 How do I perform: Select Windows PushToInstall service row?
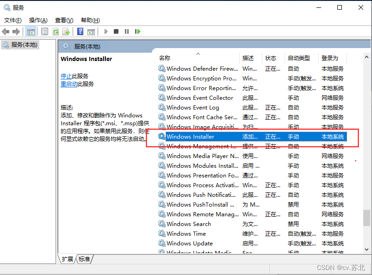[252, 205]
